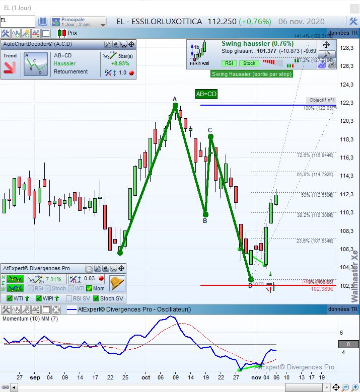This screenshot has width=360, height=392.
Task: Click the AP icon in the price toolbar
Action: click(36, 33)
